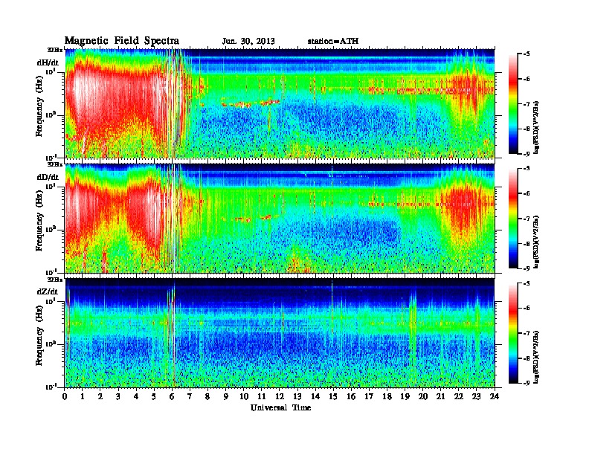The image size is (589, 455).
Task: Click hour 10 on the time axis
Action: pos(244,396)
